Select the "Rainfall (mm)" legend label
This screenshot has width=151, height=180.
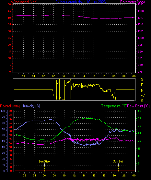pyautogui.click(x=10, y=106)
